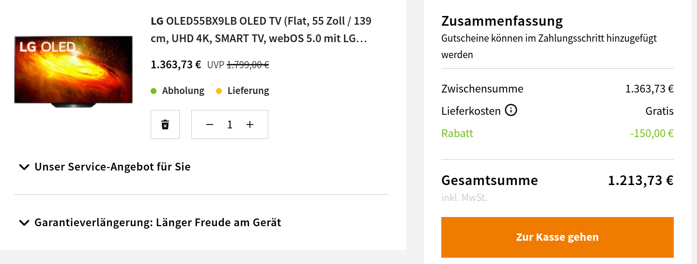This screenshot has height=264, width=697.
Task: Click the Zusammenfassung heading
Action: (x=502, y=21)
